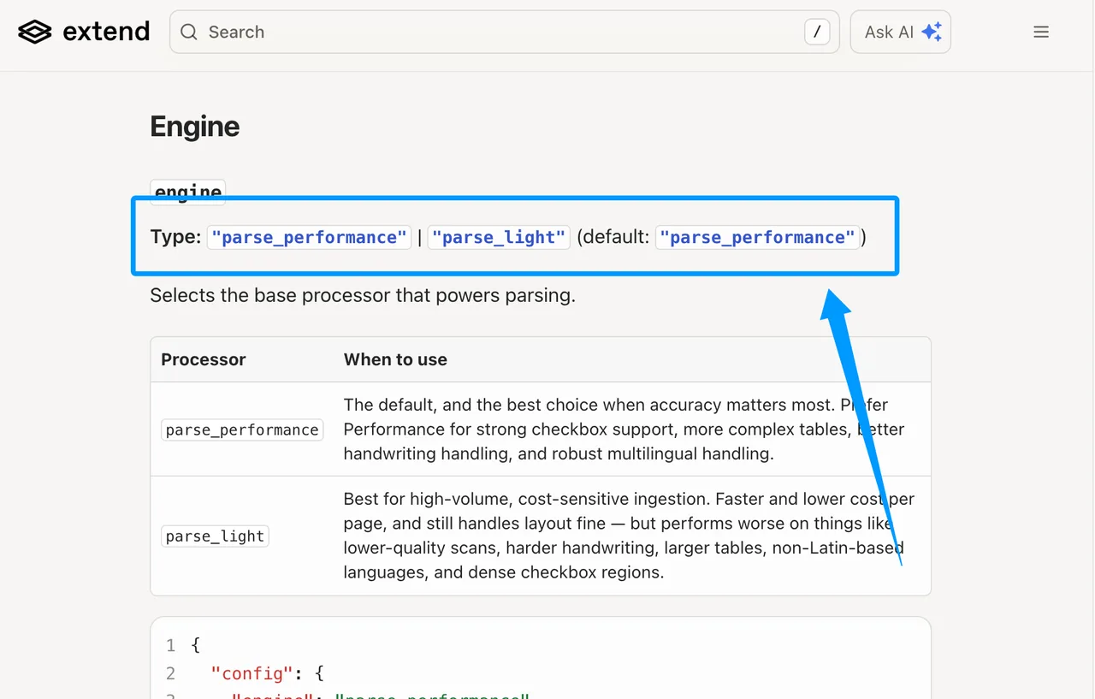
Task: Click the "config" key in code block
Action: 251,673
